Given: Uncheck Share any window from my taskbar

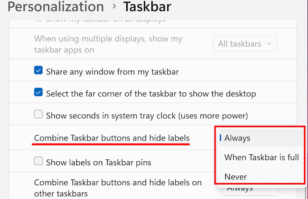Looking at the screenshot, I should (38, 71).
